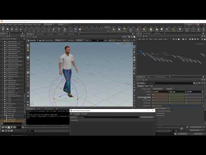
Task: Select the Spray Paint shelf tool
Action: click(x=54, y=30)
